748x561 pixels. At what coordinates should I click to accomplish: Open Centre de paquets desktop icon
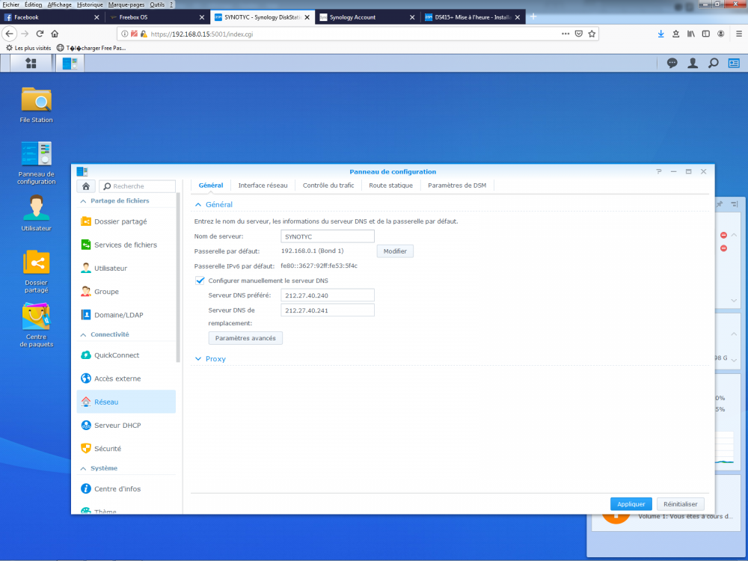click(x=36, y=325)
